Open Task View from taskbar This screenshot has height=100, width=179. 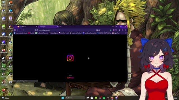point(88,98)
